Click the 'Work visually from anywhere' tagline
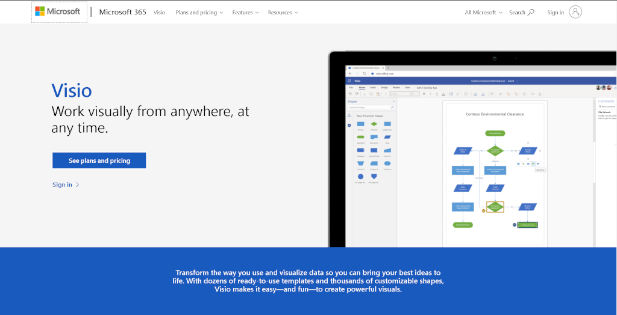 150,120
